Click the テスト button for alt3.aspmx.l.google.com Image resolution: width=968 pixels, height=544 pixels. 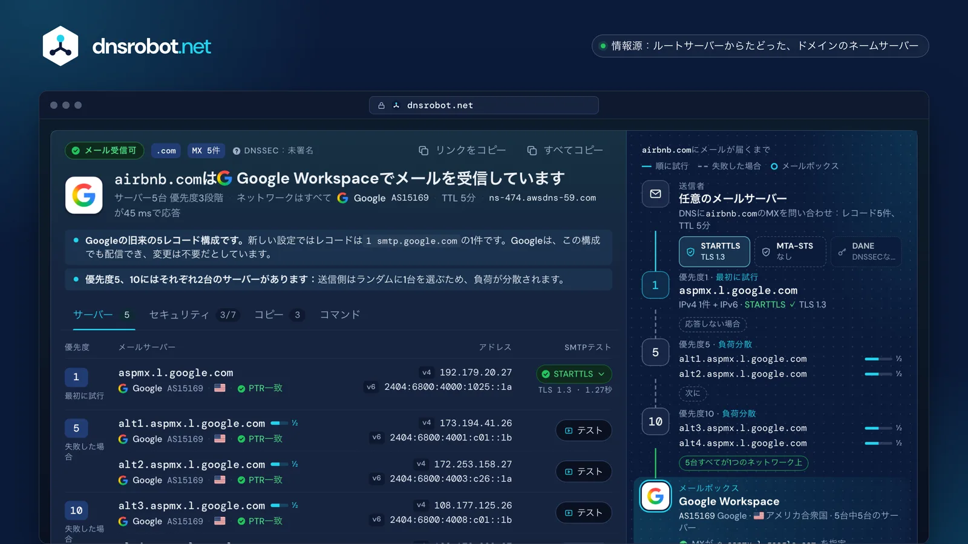tap(584, 513)
